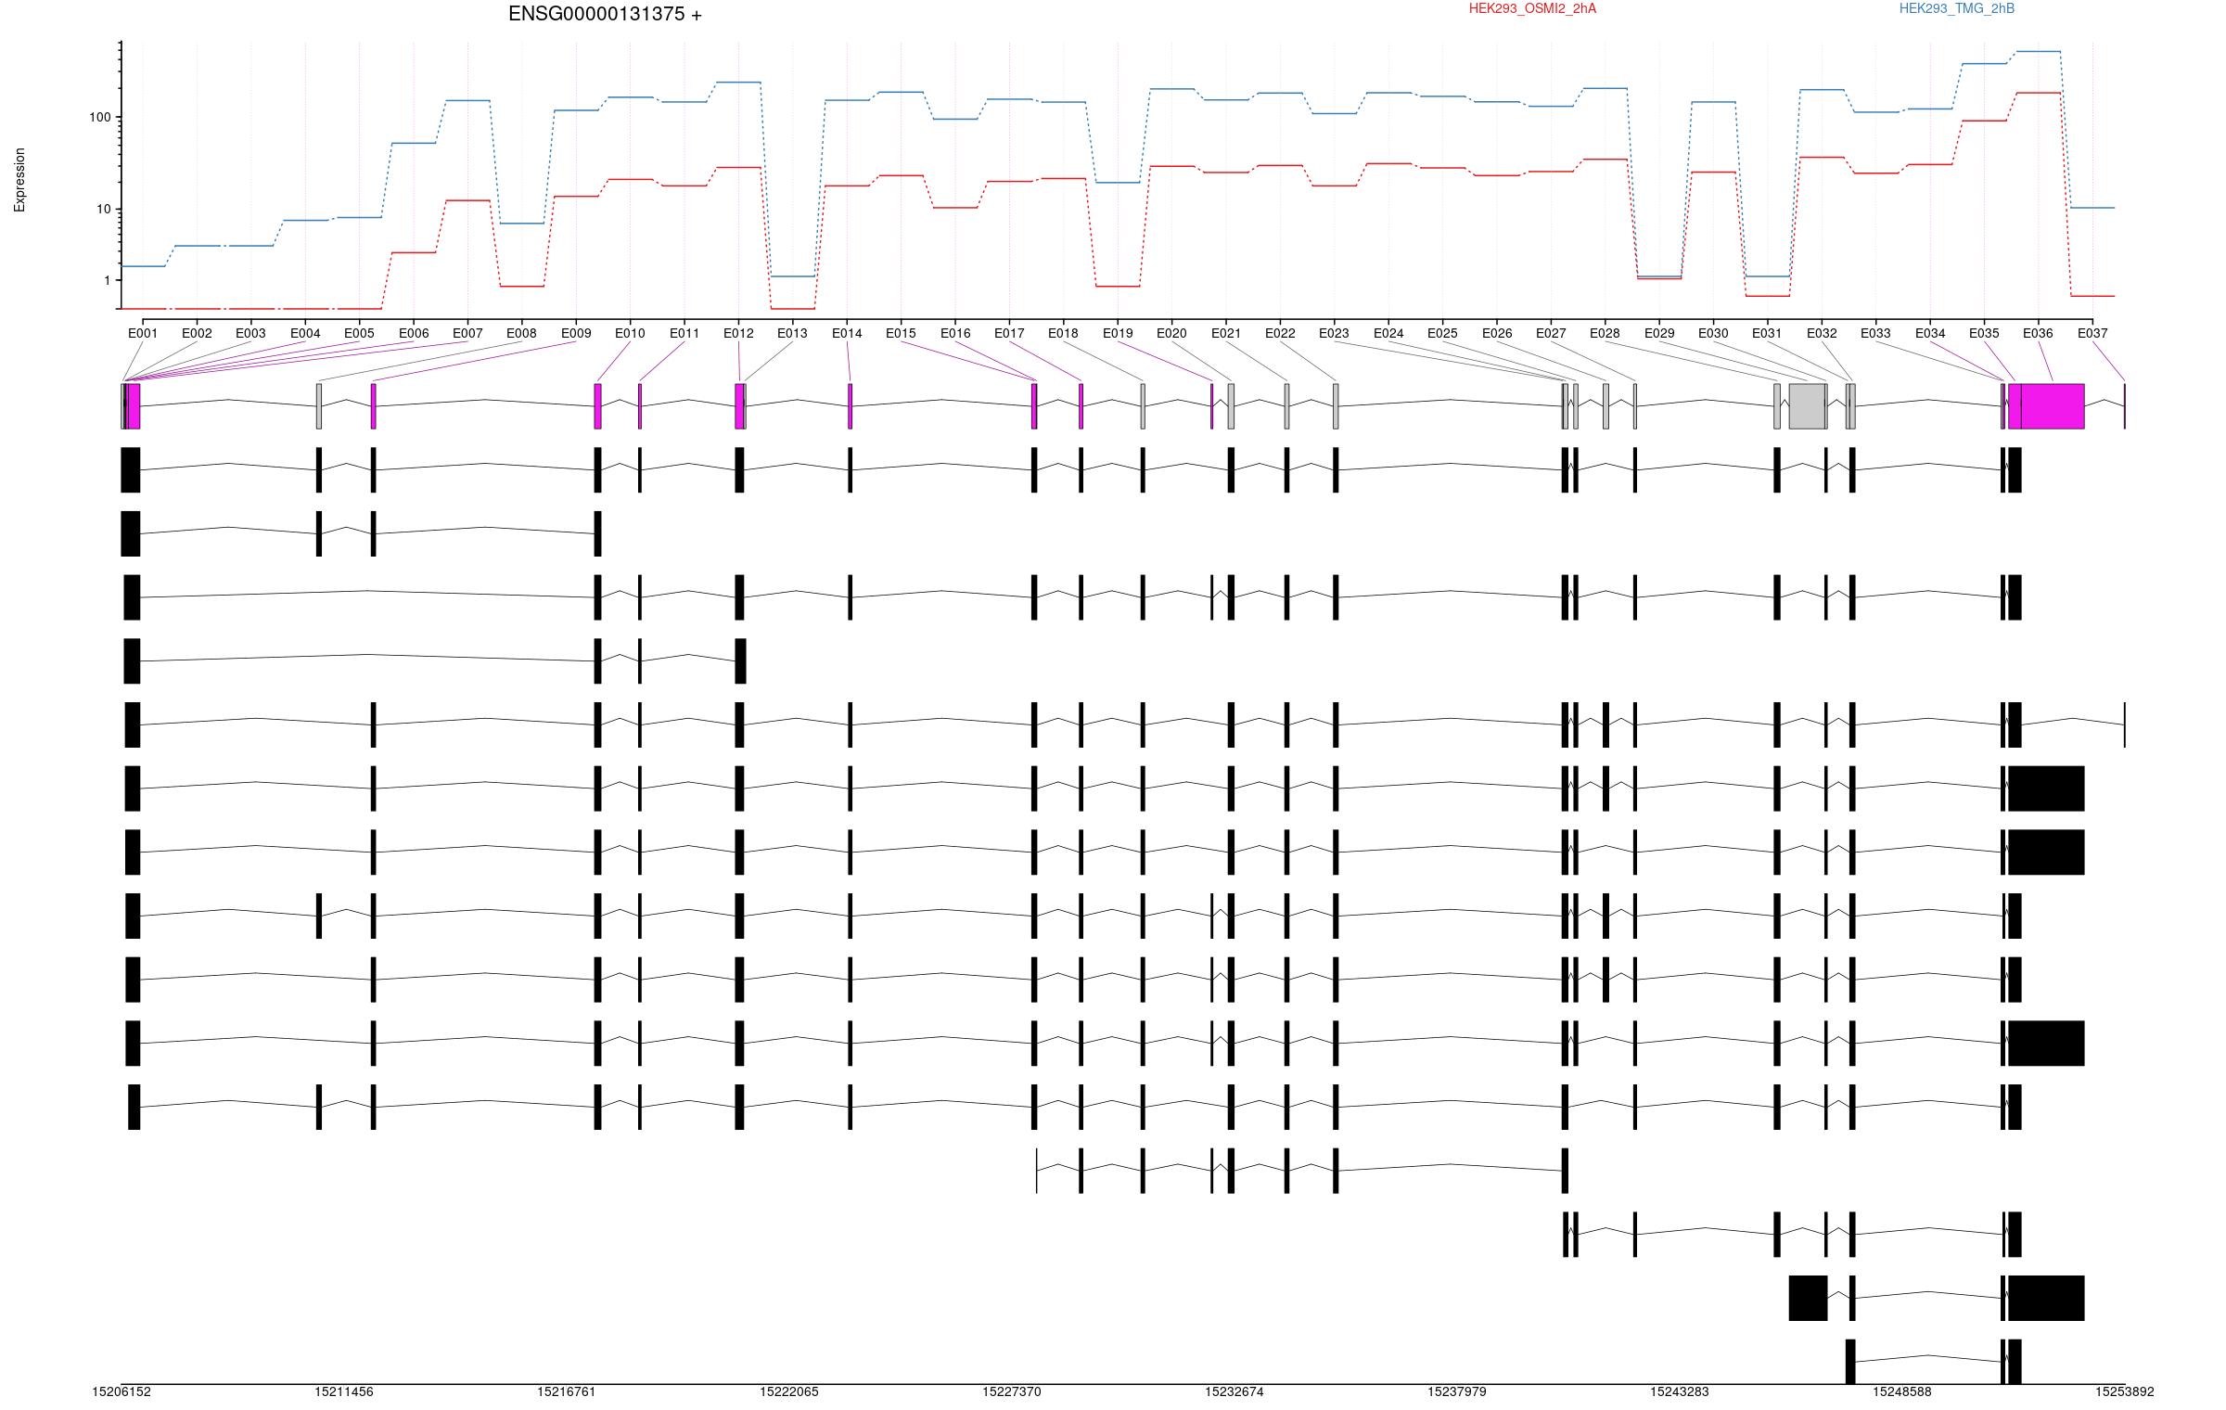Click exon label E030
The image size is (2226, 1410).
coord(1713,333)
